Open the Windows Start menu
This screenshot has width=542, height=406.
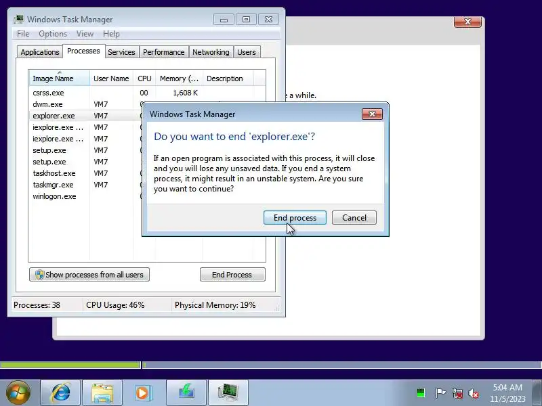(18, 392)
